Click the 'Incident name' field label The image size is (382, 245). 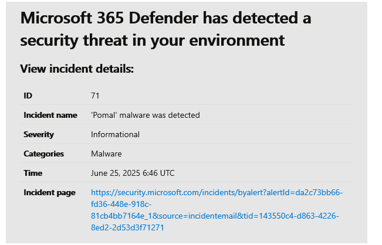click(50, 115)
